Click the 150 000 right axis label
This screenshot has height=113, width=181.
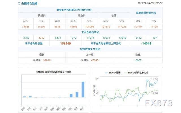154,79
